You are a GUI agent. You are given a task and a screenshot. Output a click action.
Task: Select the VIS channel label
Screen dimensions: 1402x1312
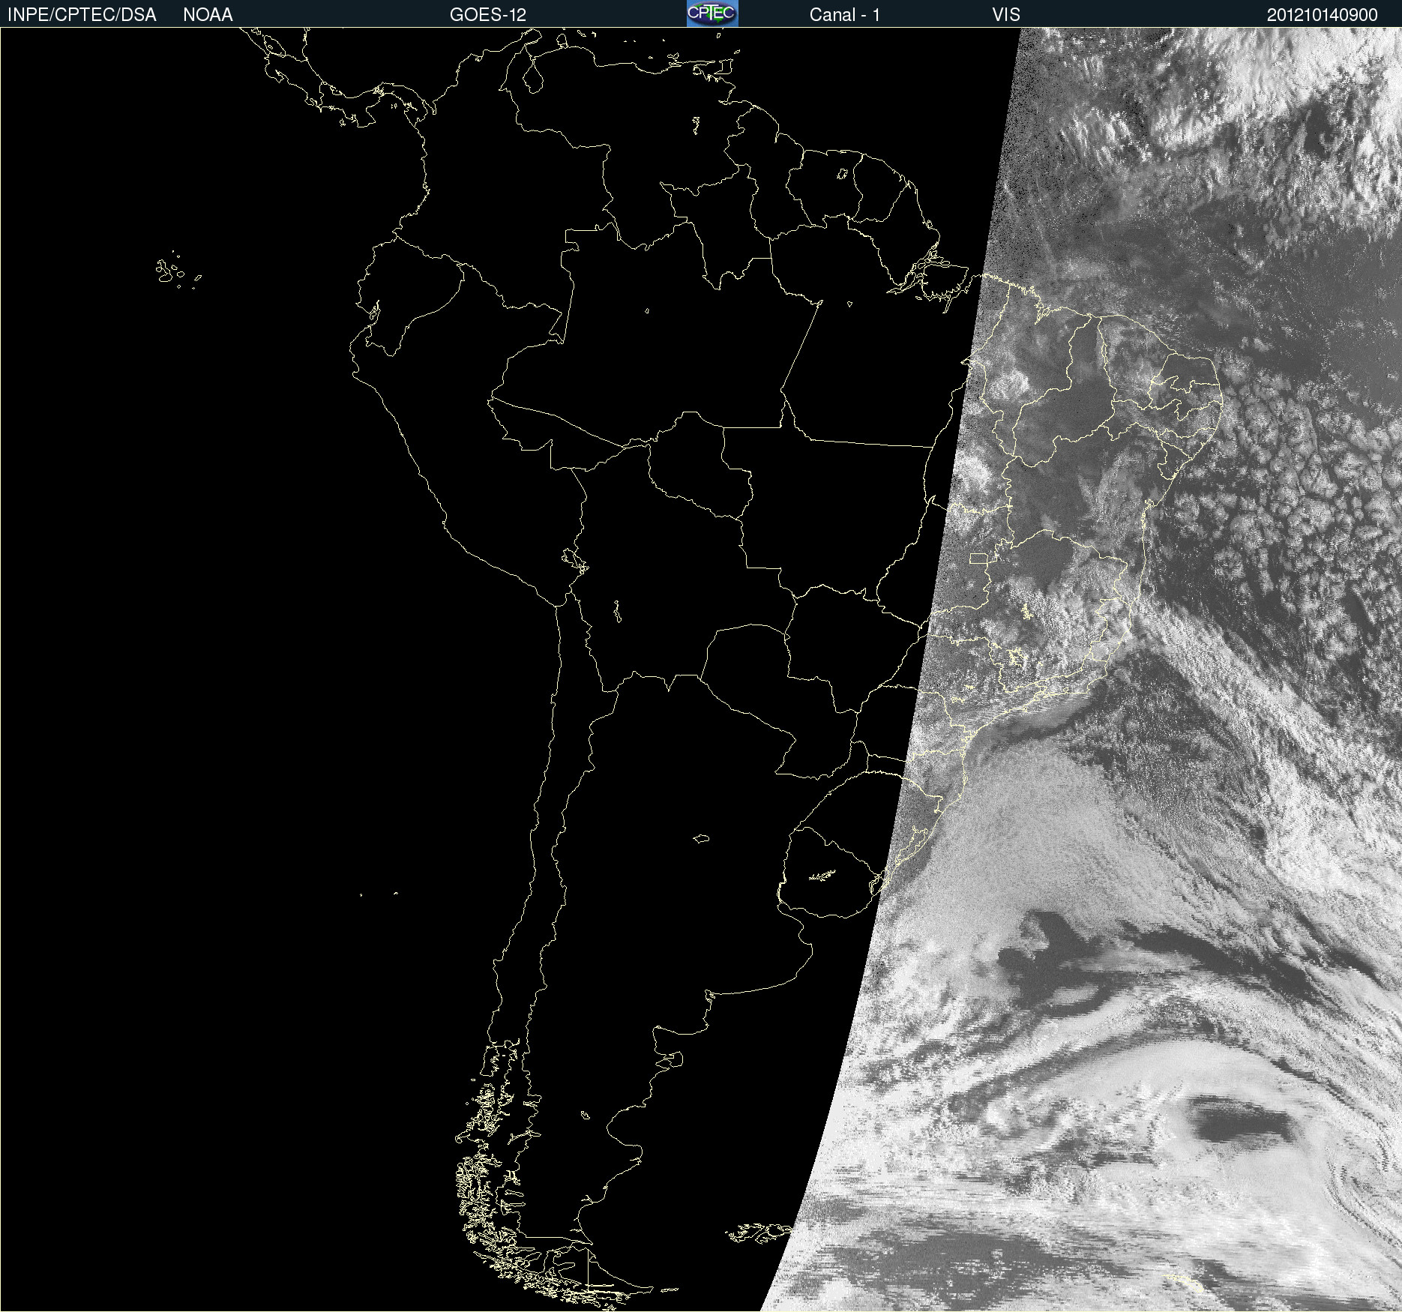[1005, 15]
